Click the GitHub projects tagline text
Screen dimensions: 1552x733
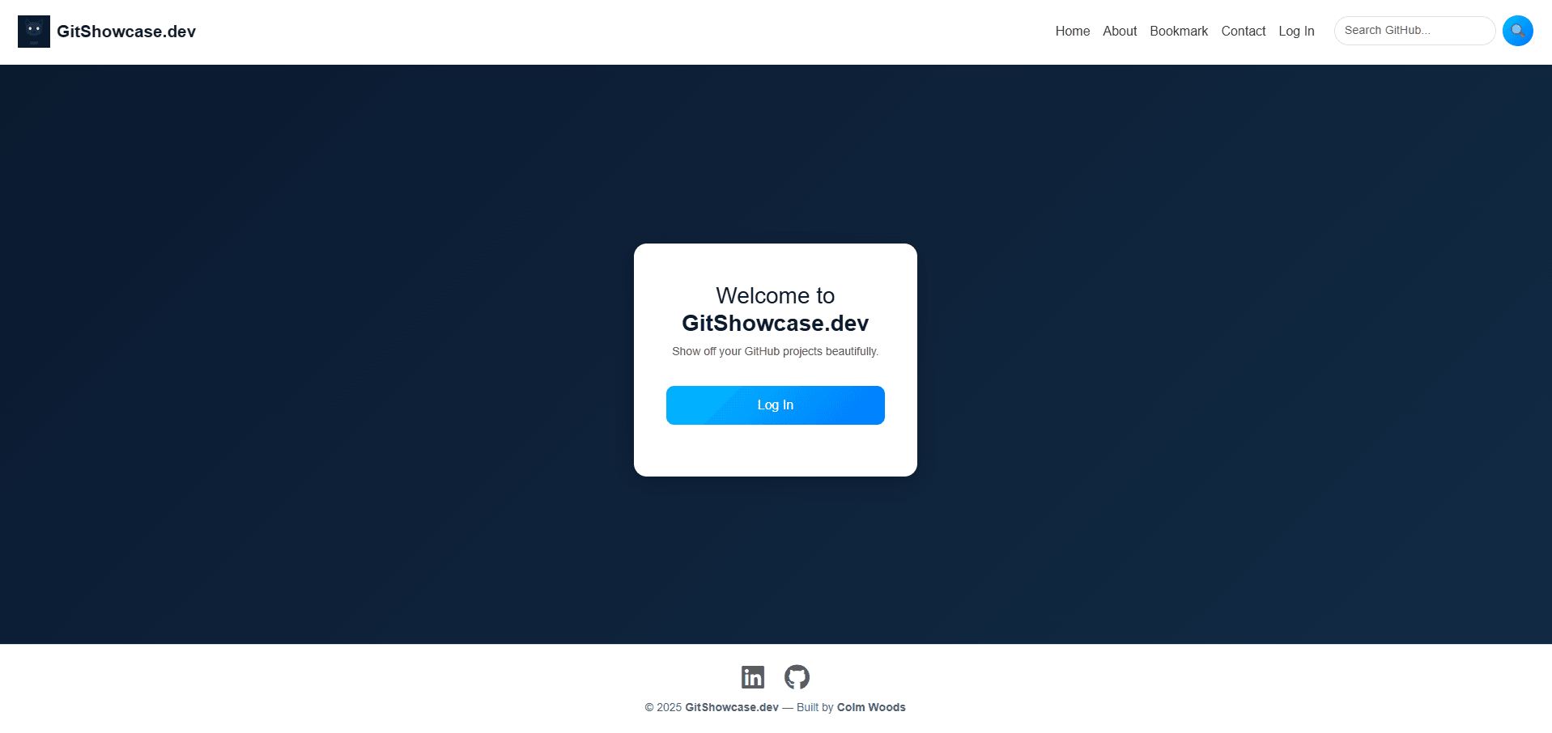[775, 351]
